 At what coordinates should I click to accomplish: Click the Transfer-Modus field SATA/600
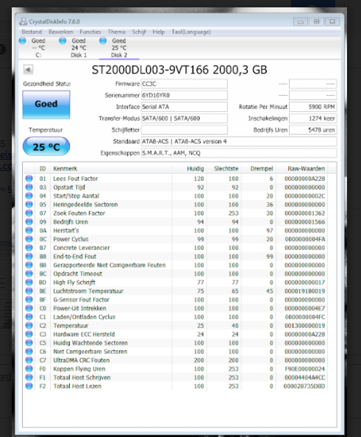point(184,118)
